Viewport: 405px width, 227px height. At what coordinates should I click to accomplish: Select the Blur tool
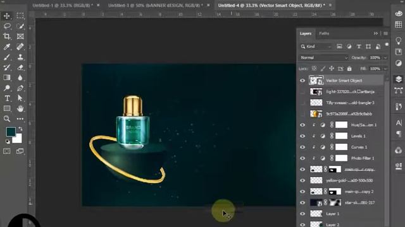coord(20,78)
